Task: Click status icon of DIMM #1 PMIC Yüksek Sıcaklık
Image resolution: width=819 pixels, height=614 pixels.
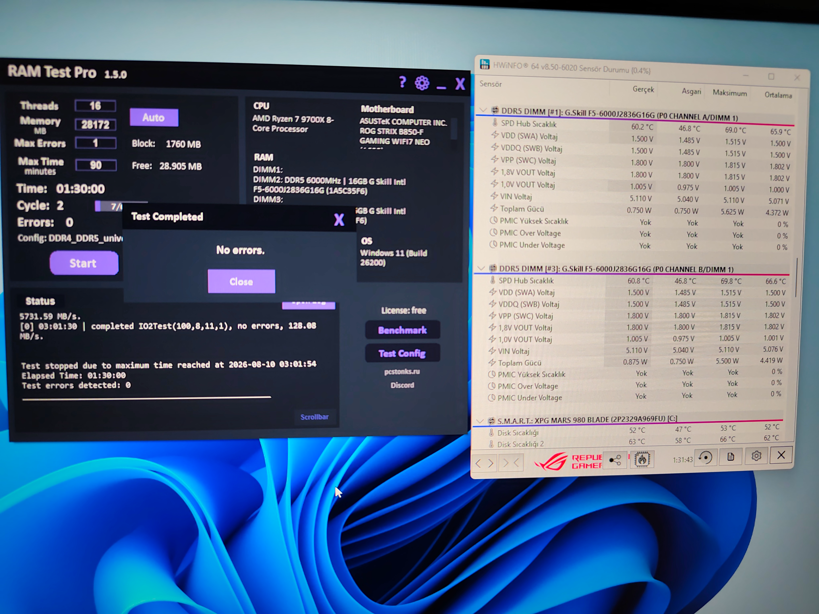Action: pyautogui.click(x=494, y=221)
